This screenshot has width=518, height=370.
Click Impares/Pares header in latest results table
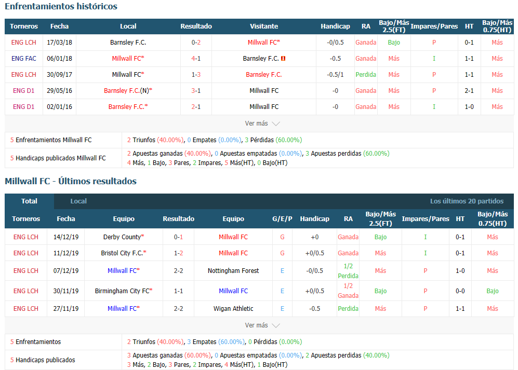click(x=426, y=219)
